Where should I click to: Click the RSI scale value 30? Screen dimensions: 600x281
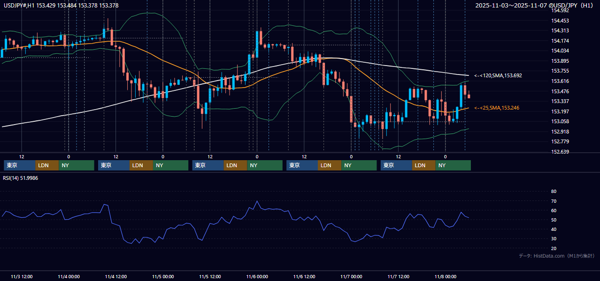pyautogui.click(x=554, y=239)
